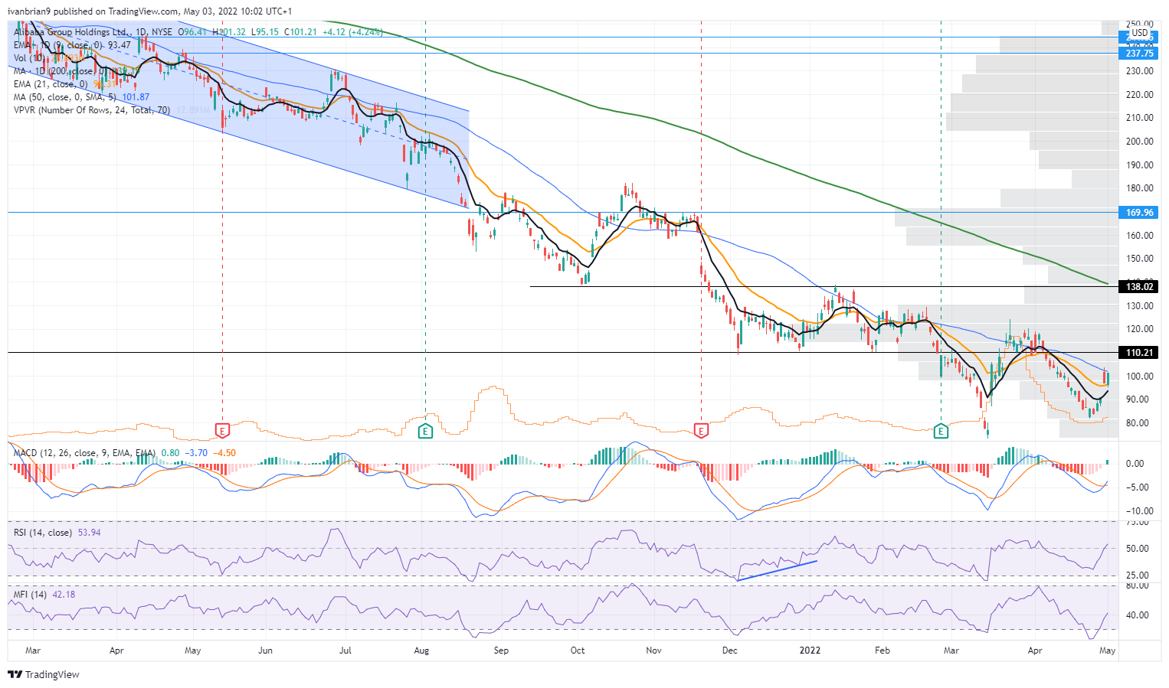This screenshot has width=1169, height=688.
Task: Click the green earnings marker near late February 2022
Action: pyautogui.click(x=941, y=431)
